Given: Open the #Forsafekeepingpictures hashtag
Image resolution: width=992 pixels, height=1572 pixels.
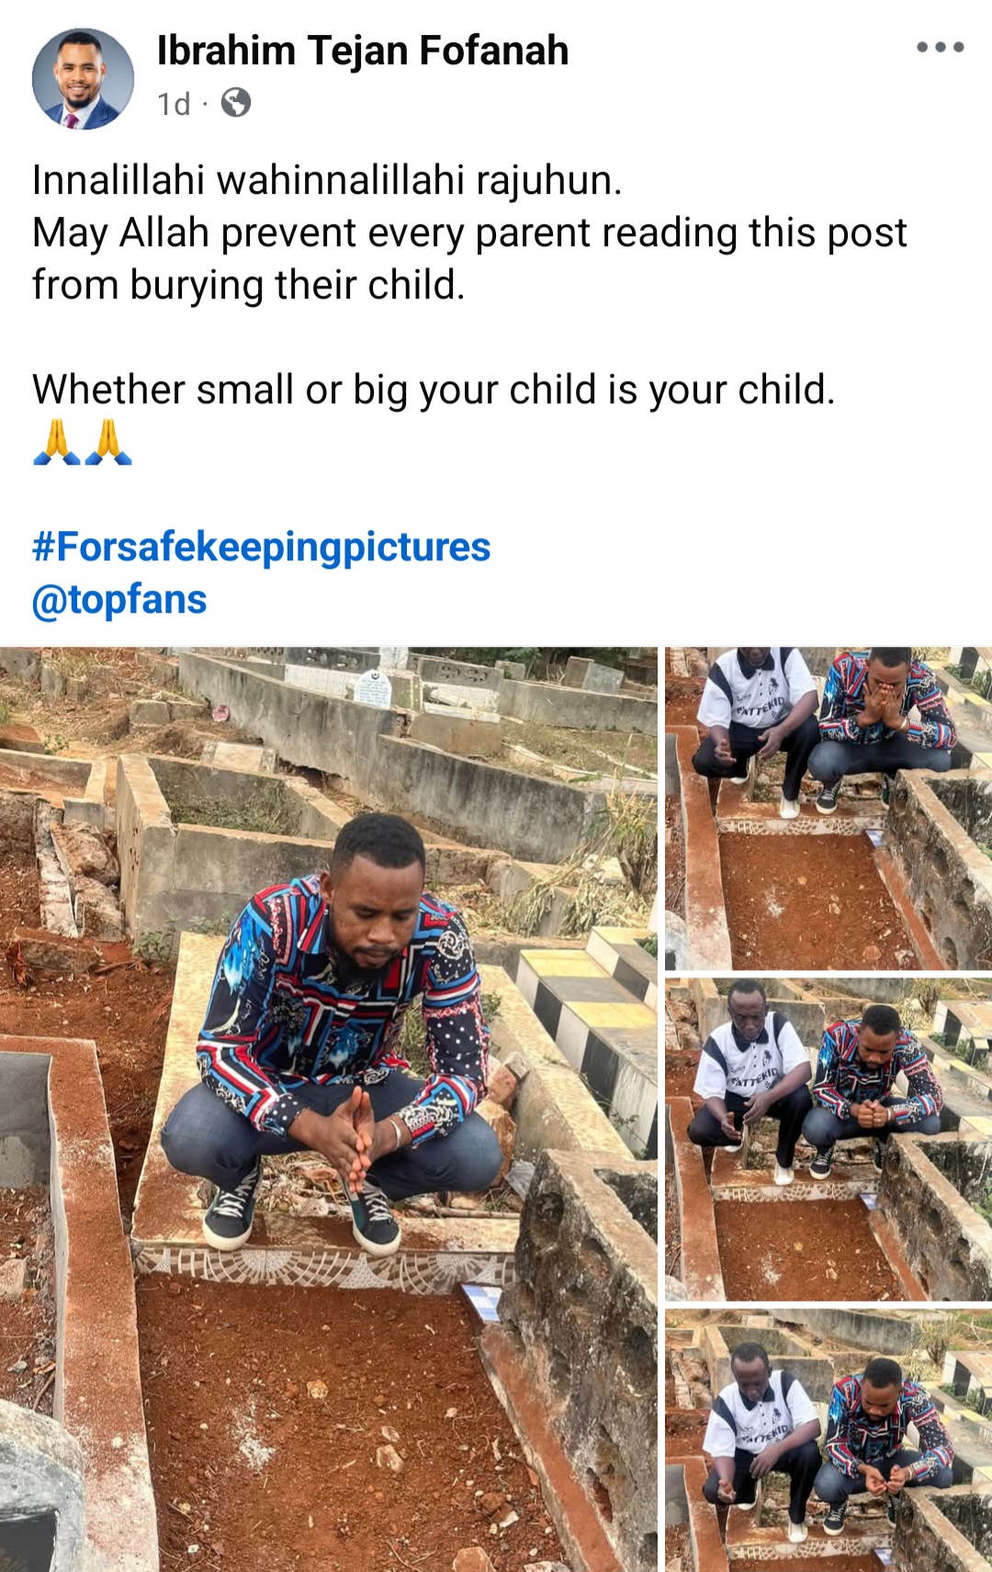Looking at the screenshot, I should [x=262, y=547].
